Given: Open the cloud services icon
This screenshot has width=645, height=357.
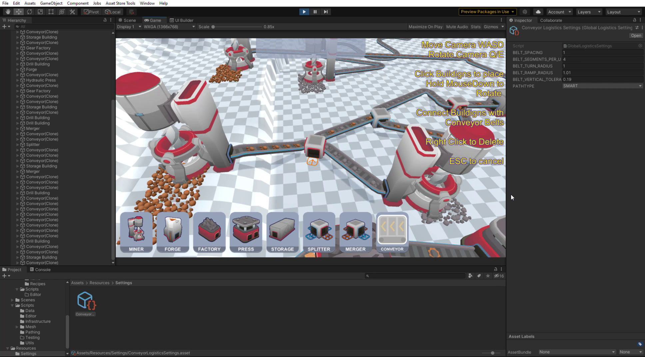Looking at the screenshot, I should click(538, 12).
